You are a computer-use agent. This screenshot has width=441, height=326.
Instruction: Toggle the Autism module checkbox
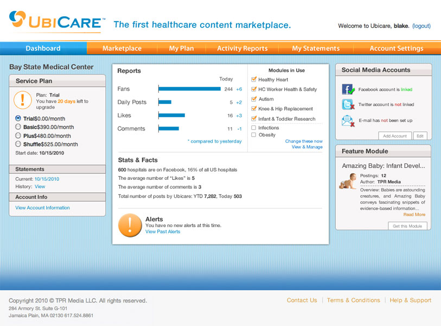pos(254,99)
